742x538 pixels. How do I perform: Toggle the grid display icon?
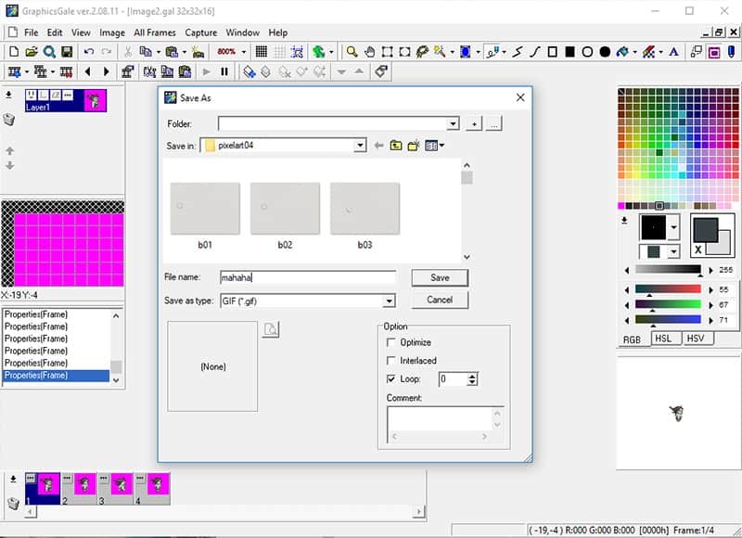click(262, 52)
